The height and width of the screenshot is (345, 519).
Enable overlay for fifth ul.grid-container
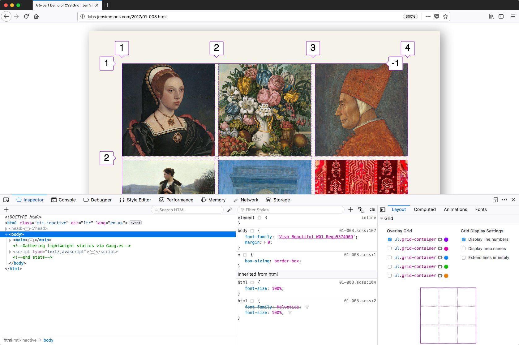390,276
